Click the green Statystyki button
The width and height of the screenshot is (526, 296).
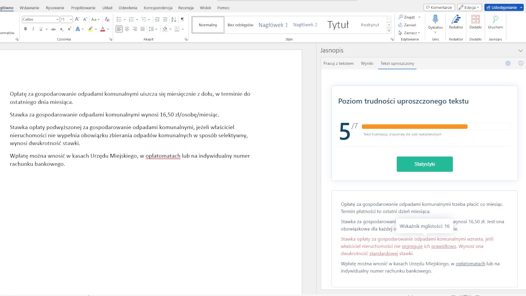[x=425, y=164]
